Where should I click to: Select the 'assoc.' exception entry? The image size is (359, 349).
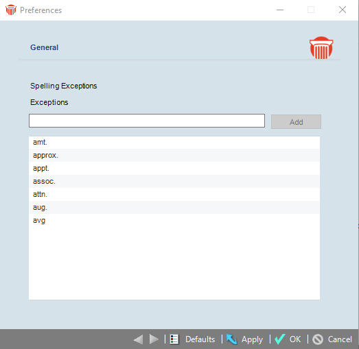[x=174, y=182]
